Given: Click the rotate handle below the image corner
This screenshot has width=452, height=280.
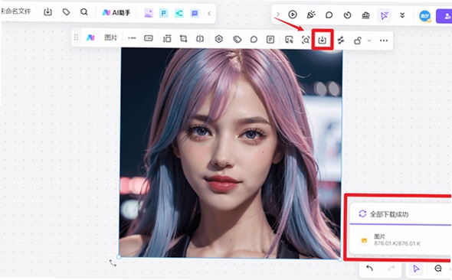Looking at the screenshot, I should pos(113,262).
